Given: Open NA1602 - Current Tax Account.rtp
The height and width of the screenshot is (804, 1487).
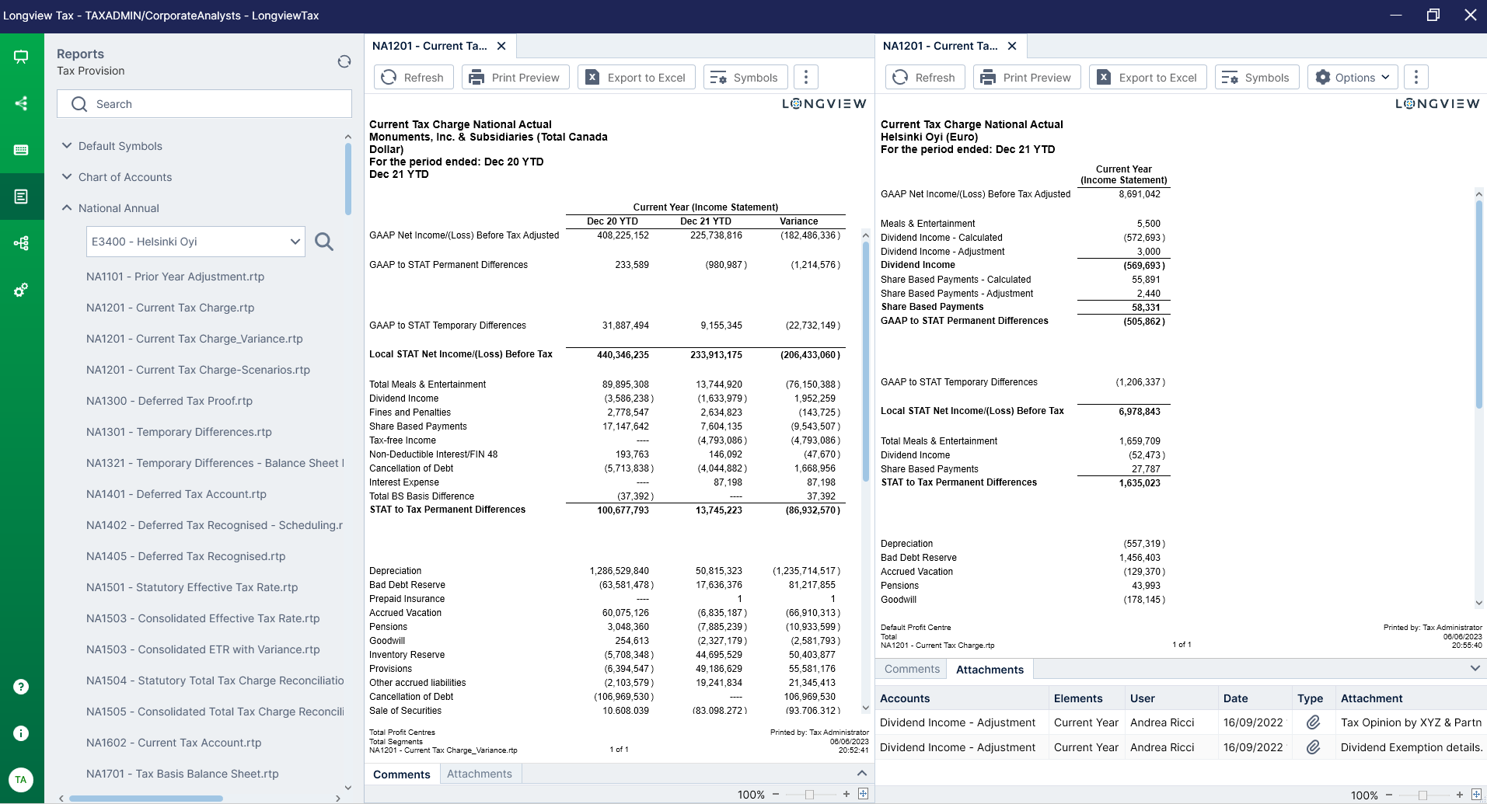Looking at the screenshot, I should point(173,743).
